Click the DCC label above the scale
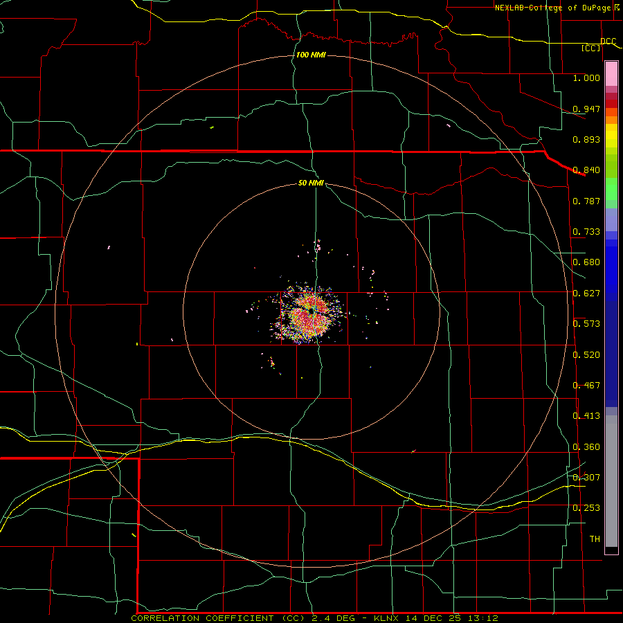 tap(608, 42)
